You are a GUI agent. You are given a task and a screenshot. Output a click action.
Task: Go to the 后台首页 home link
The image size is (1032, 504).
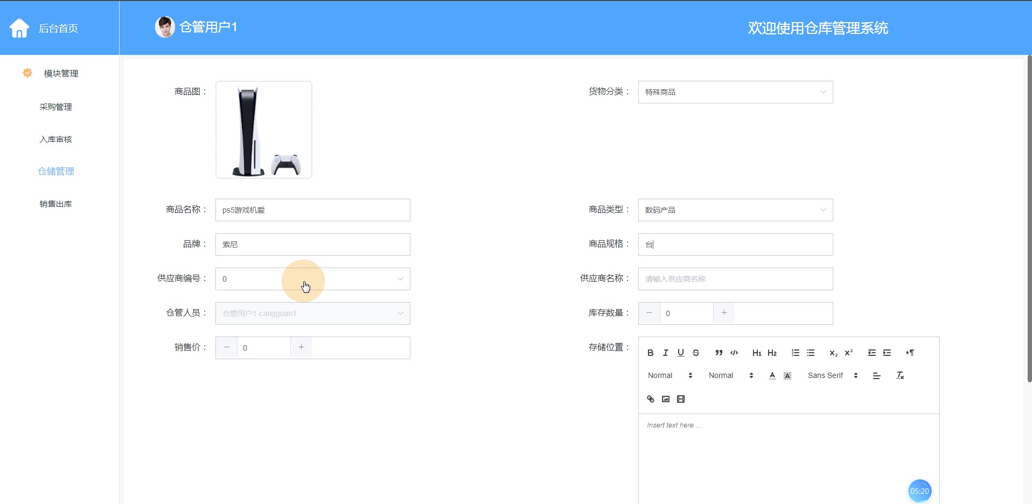[x=58, y=28]
